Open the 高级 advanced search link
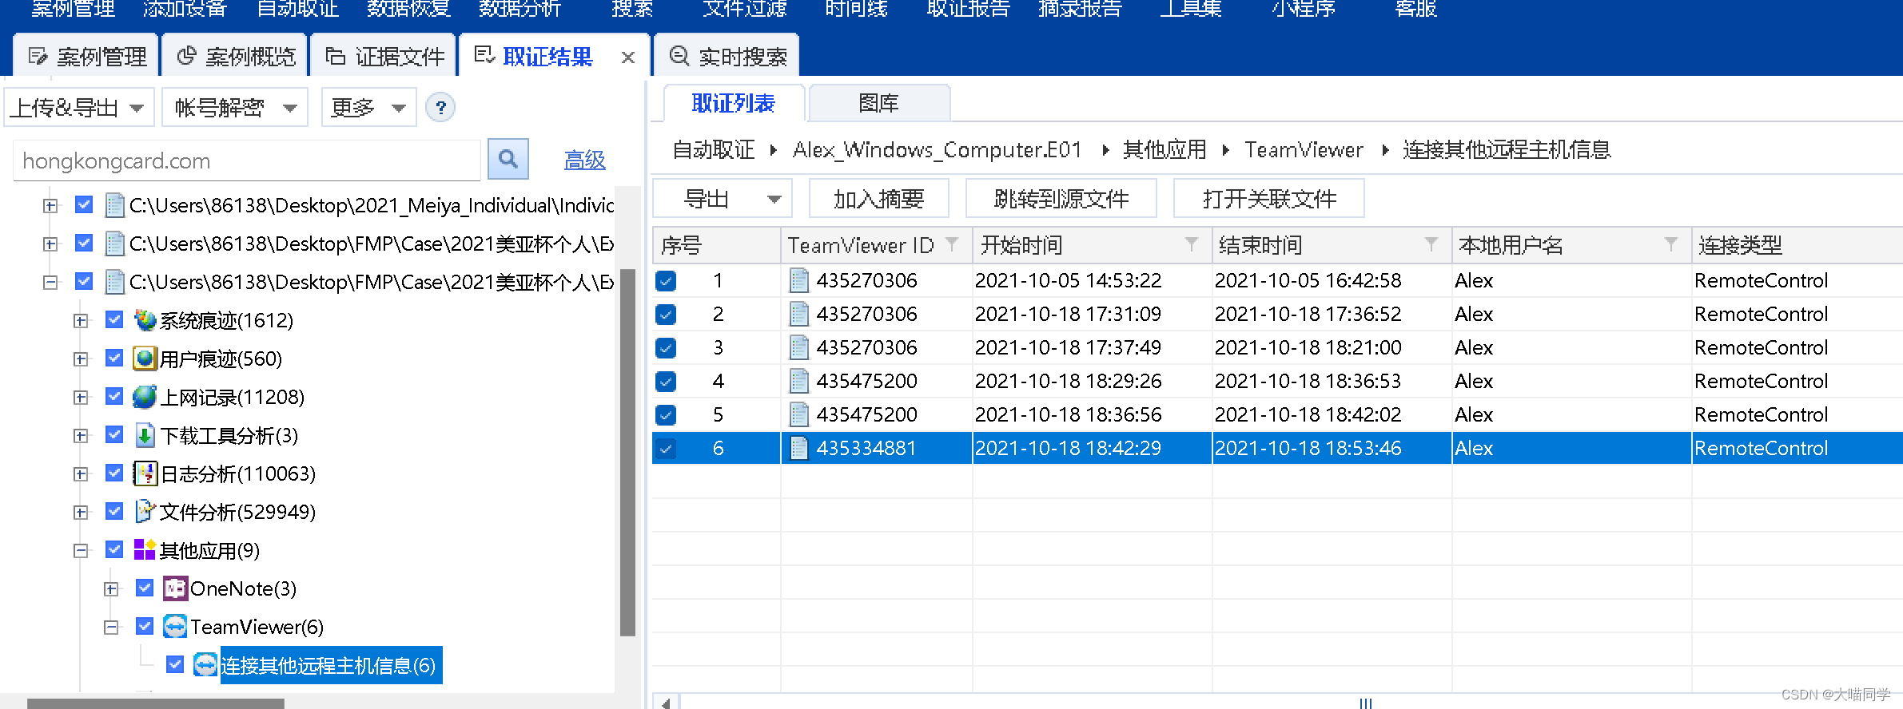The width and height of the screenshot is (1903, 709). tap(584, 160)
